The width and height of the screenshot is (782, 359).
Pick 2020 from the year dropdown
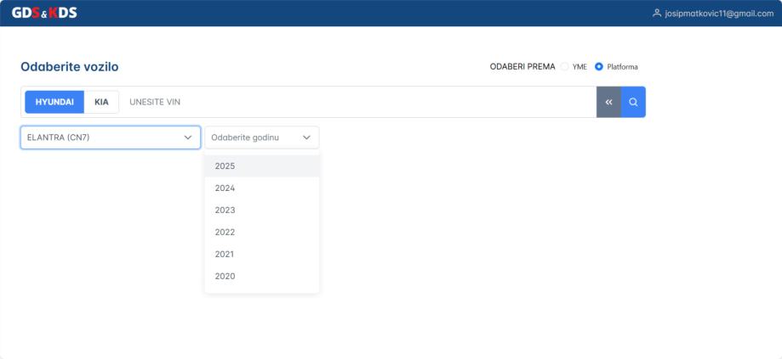point(225,277)
